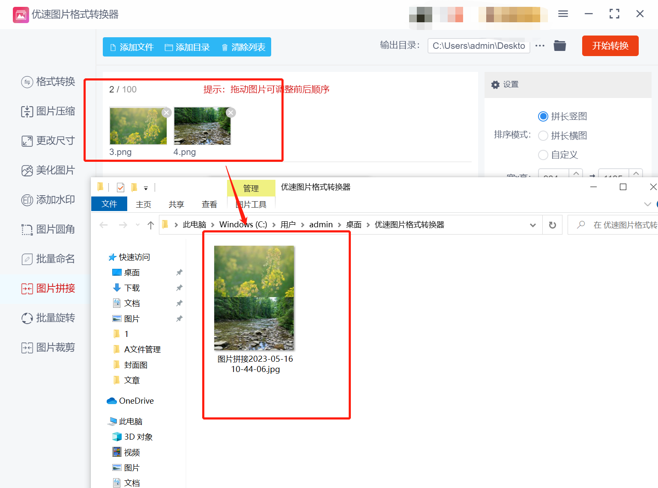Click the hamburger menu icon in title bar
Viewport: 658px width, 488px height.
tap(563, 14)
